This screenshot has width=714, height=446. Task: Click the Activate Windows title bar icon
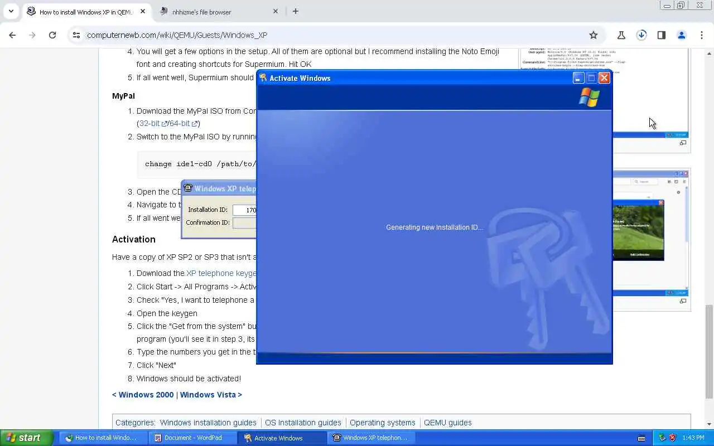(x=263, y=78)
